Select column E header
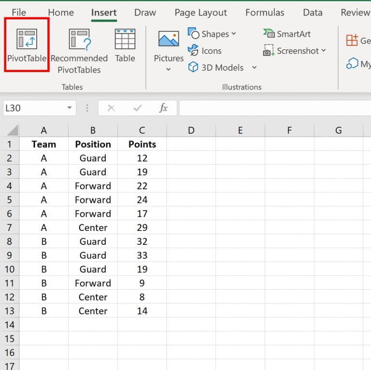The image size is (371, 370). click(240, 130)
